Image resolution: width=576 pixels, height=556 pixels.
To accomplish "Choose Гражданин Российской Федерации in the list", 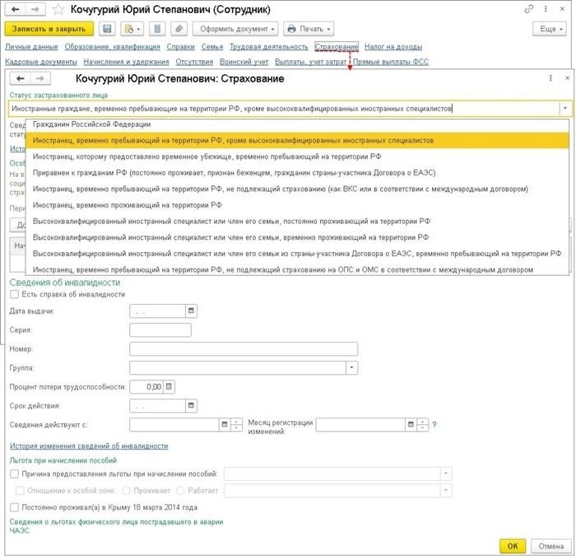I will (297, 124).
